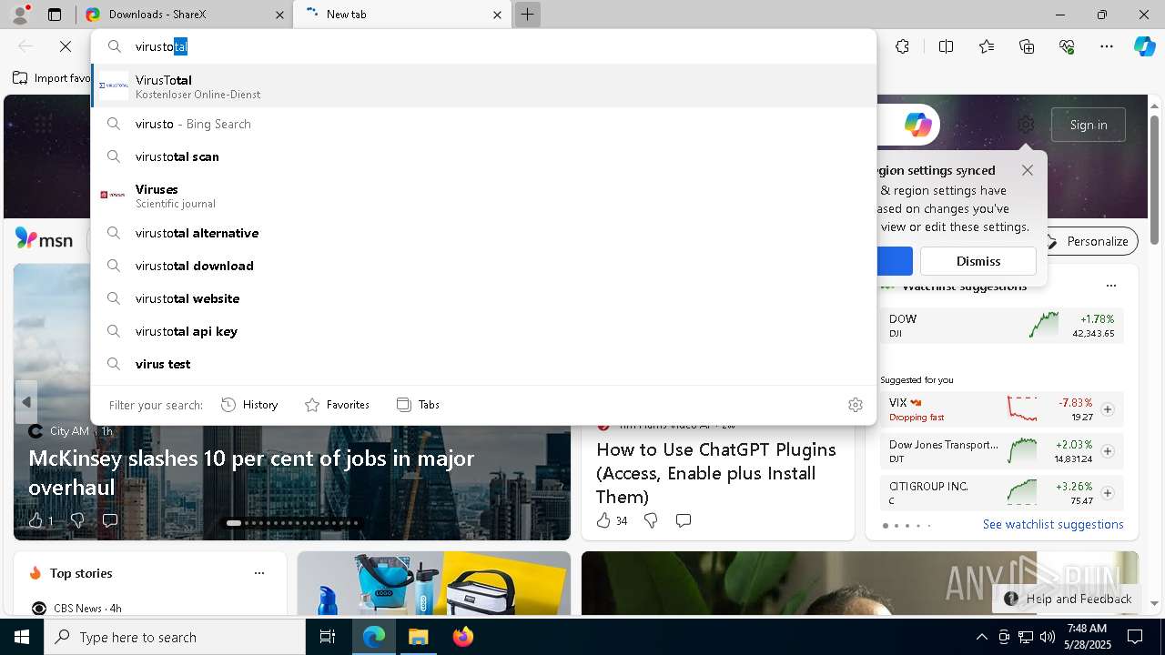Filter search by Favorites
This screenshot has height=655, width=1165.
(x=337, y=405)
